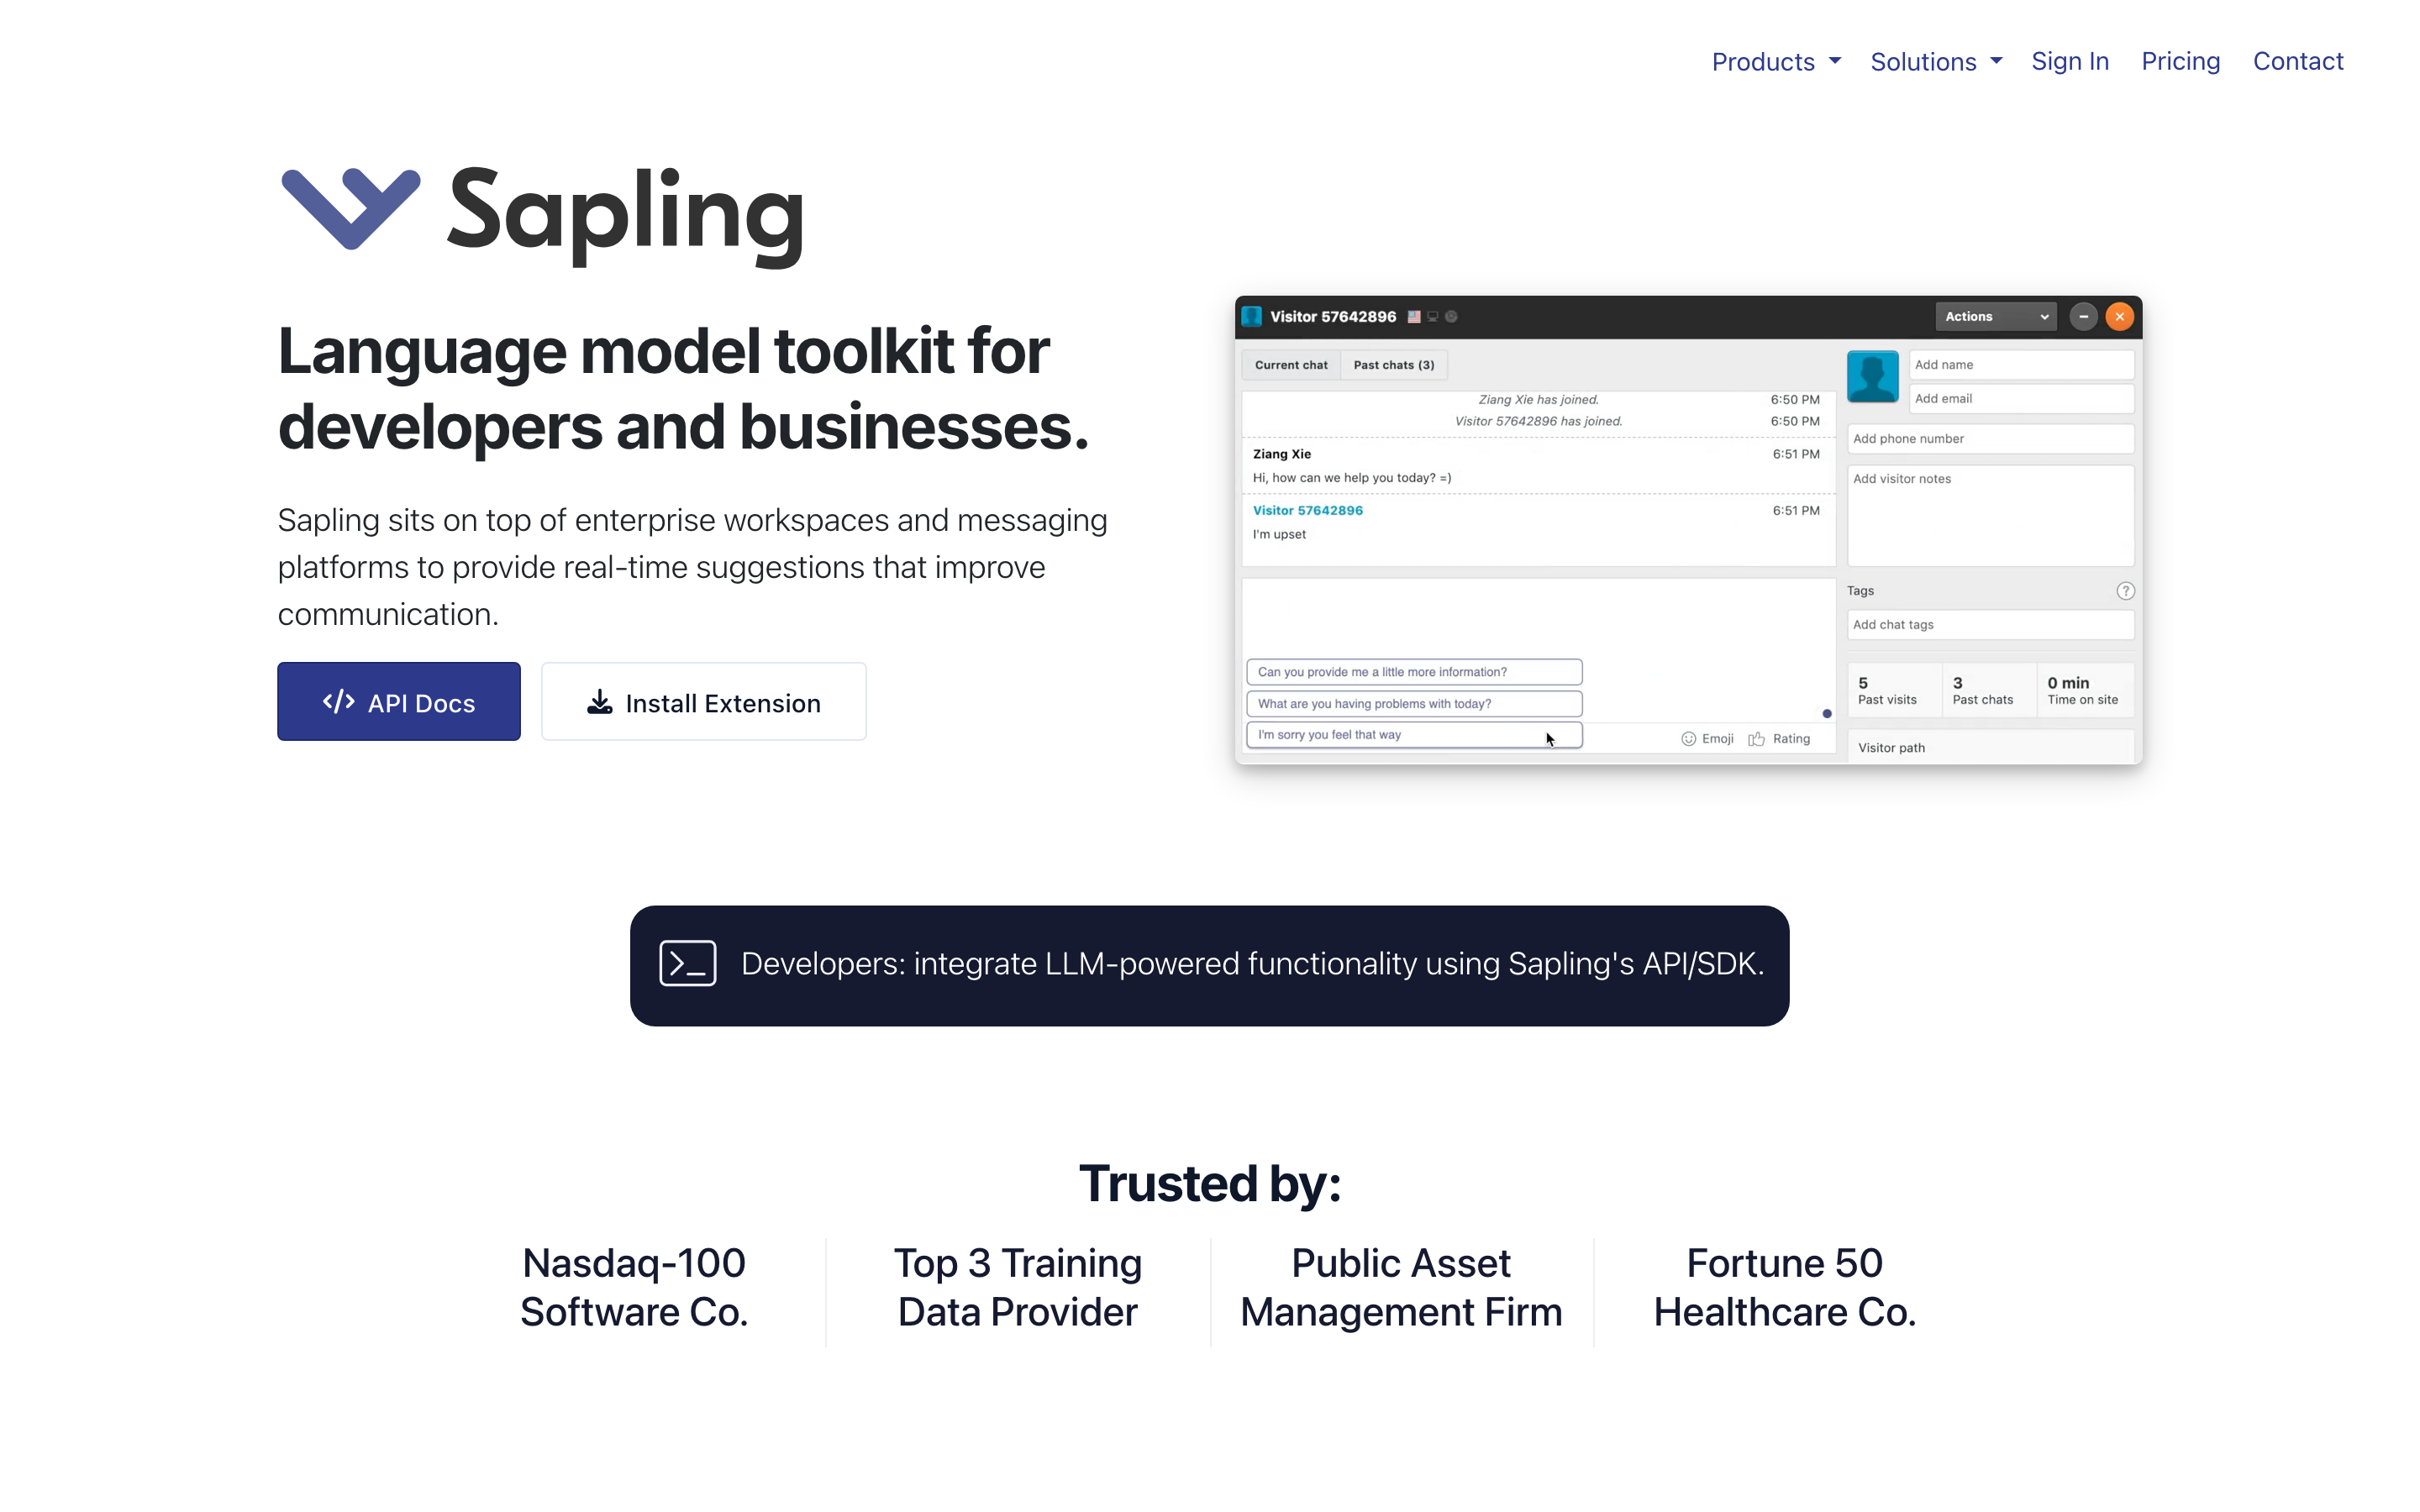Click the 'I'm upset' visitor message
The height and width of the screenshot is (1512, 2420).
pos(1279,534)
